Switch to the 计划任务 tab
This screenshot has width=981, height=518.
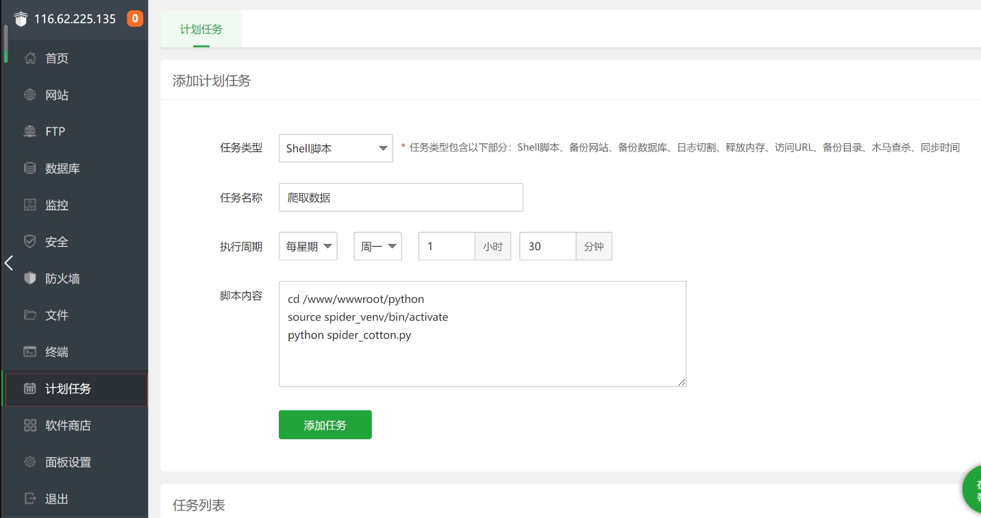201,29
